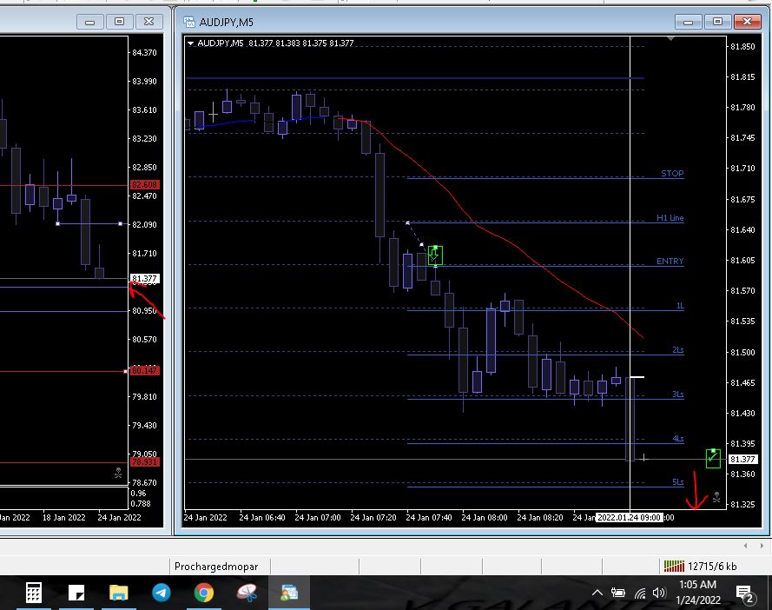772x610 pixels.
Task: Open the notification center in system tray
Action: tap(744, 593)
